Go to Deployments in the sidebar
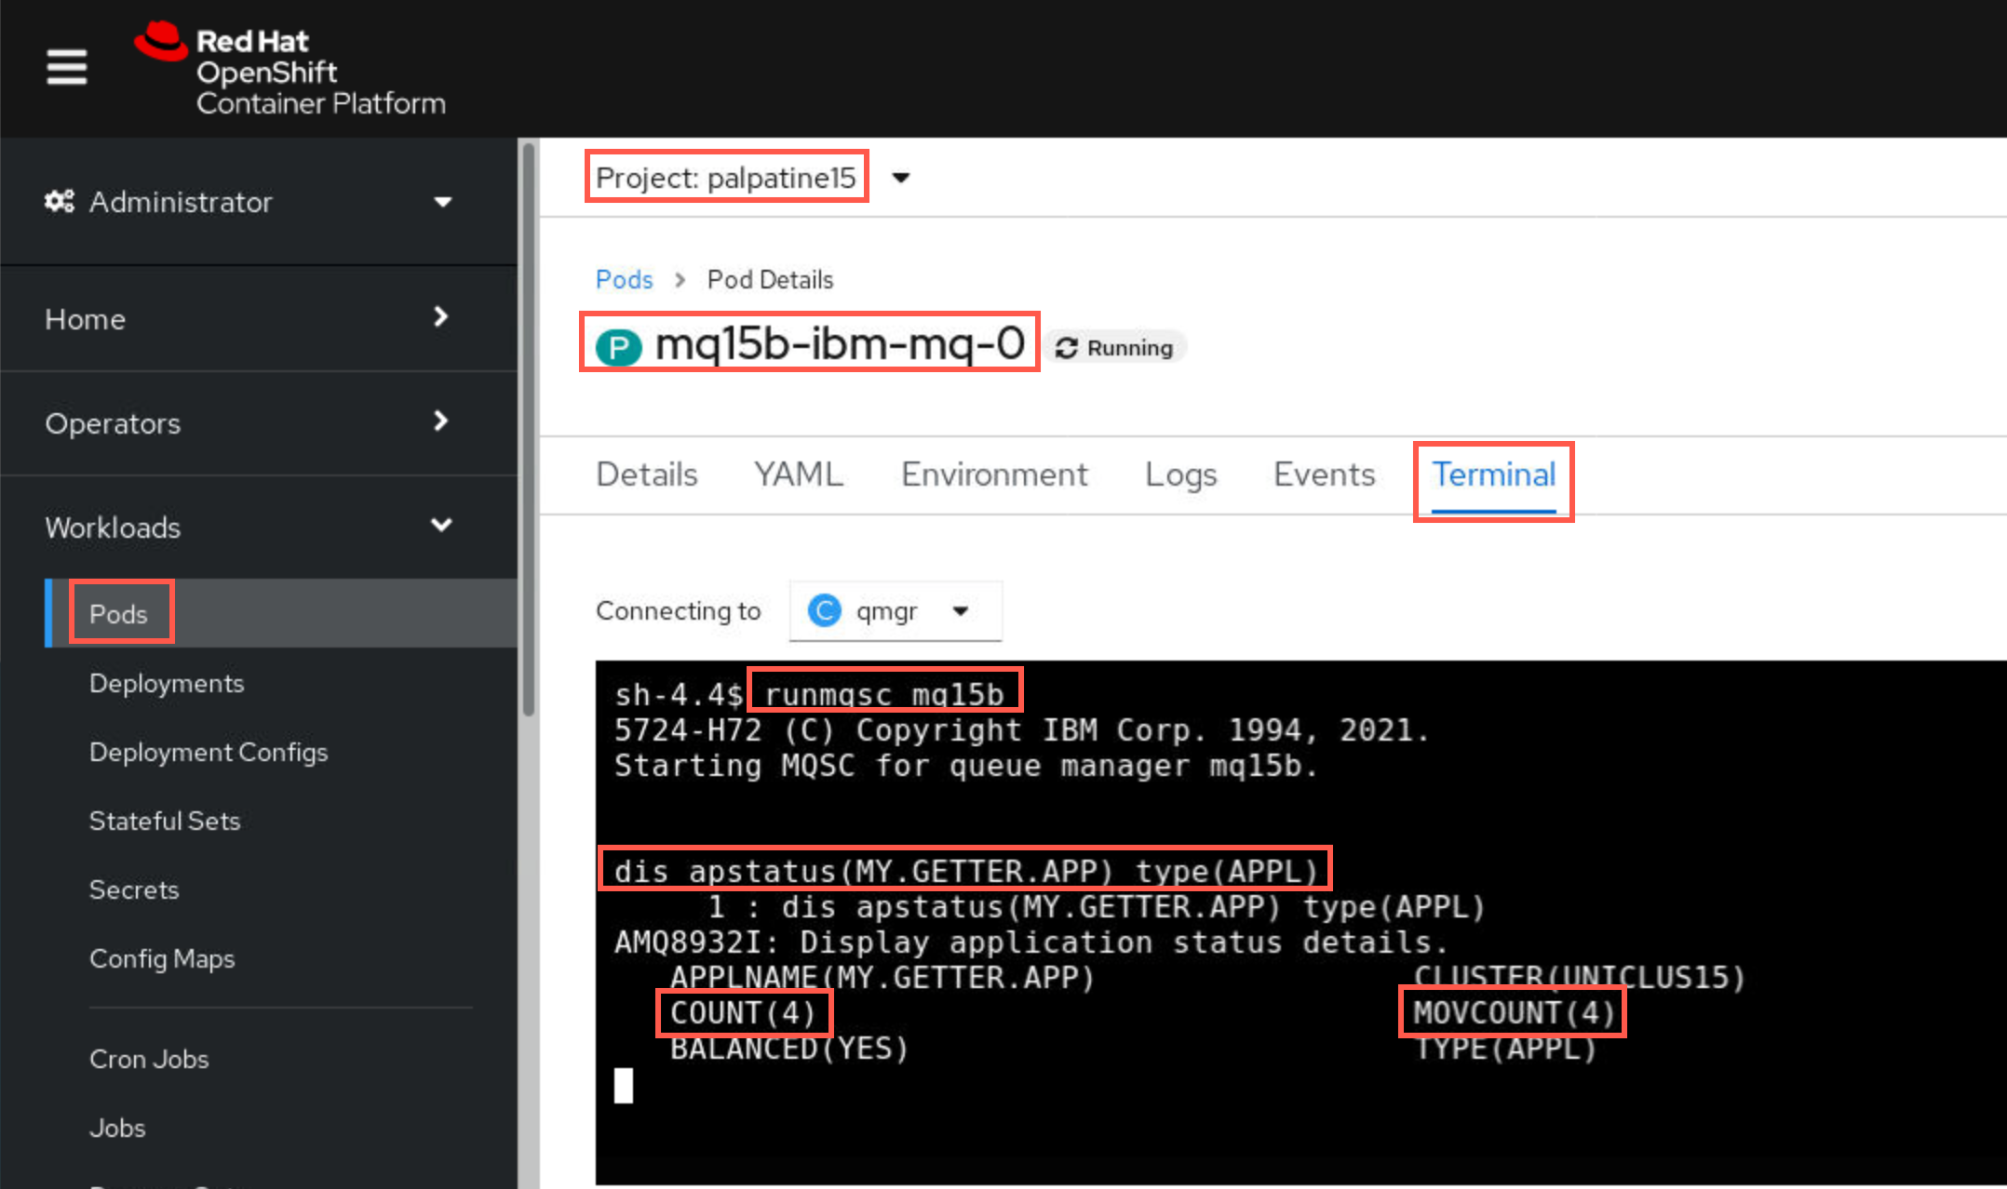Viewport: 2007px width, 1189px height. coord(167,683)
